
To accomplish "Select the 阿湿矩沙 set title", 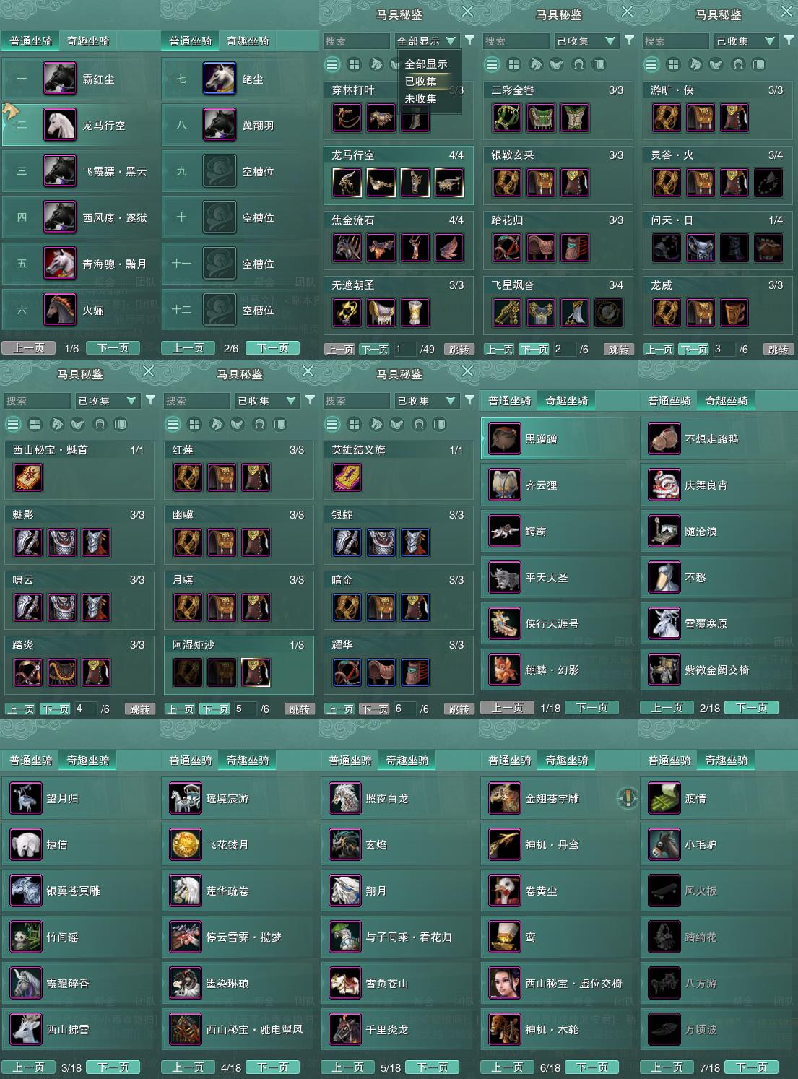I will 194,645.
